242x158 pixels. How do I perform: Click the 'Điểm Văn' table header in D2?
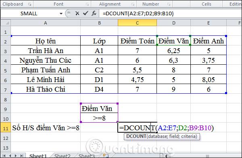tap(173, 41)
